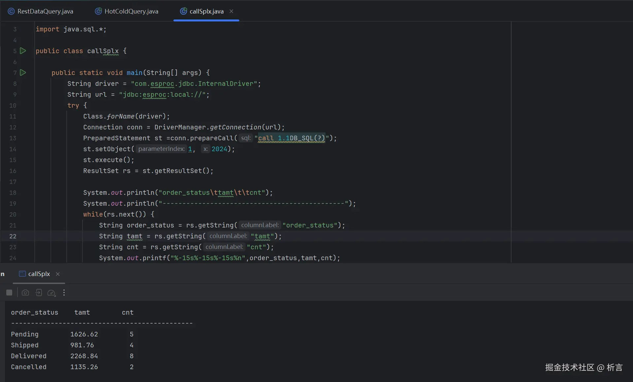The height and width of the screenshot is (382, 633).
Task: Click the columnLabel hint before "cnt"
Action: (224, 247)
